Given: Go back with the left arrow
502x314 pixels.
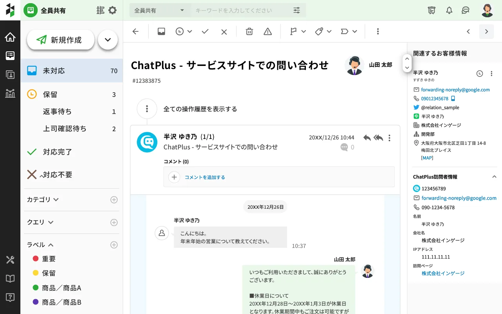Looking at the screenshot, I should 136,31.
